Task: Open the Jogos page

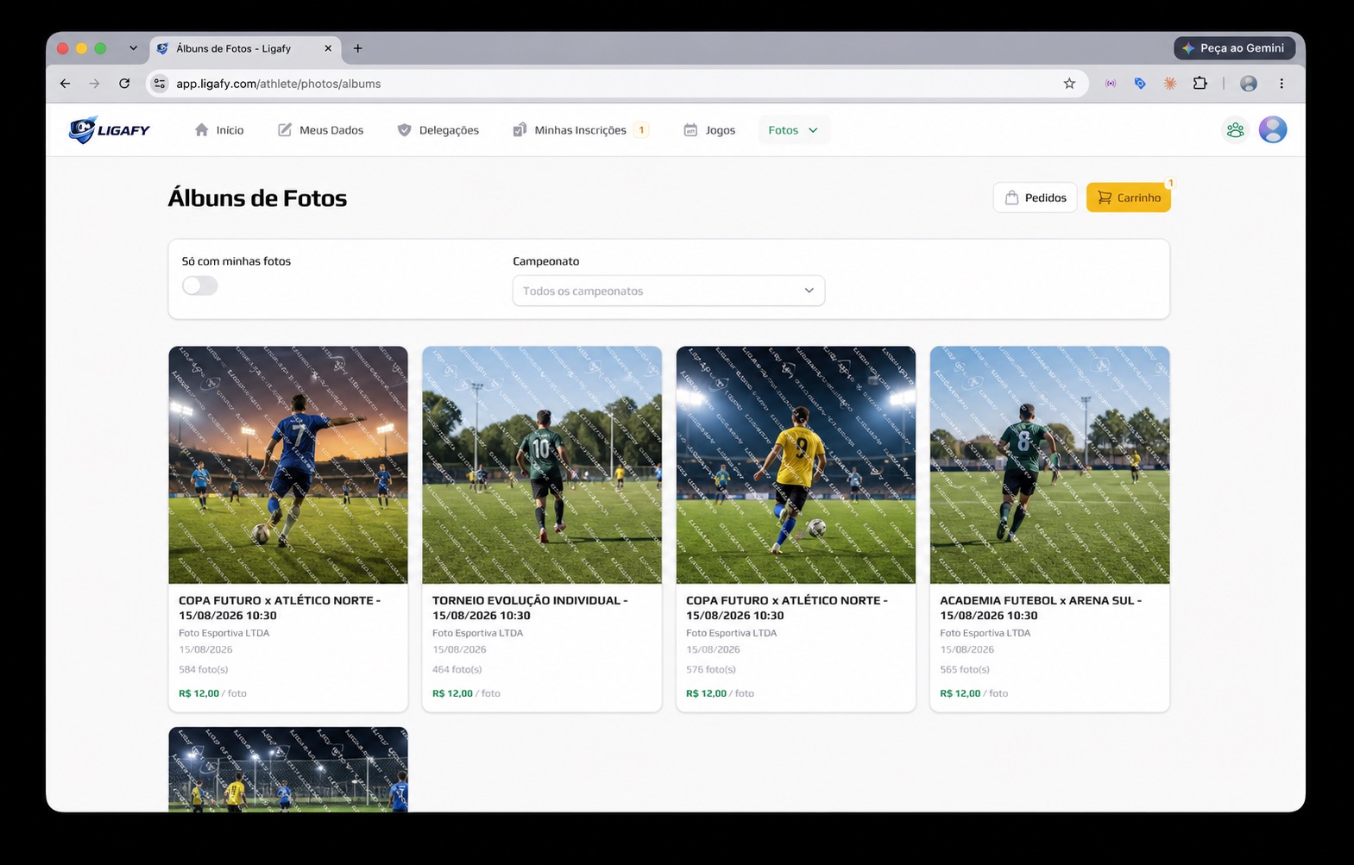Action: tap(709, 130)
